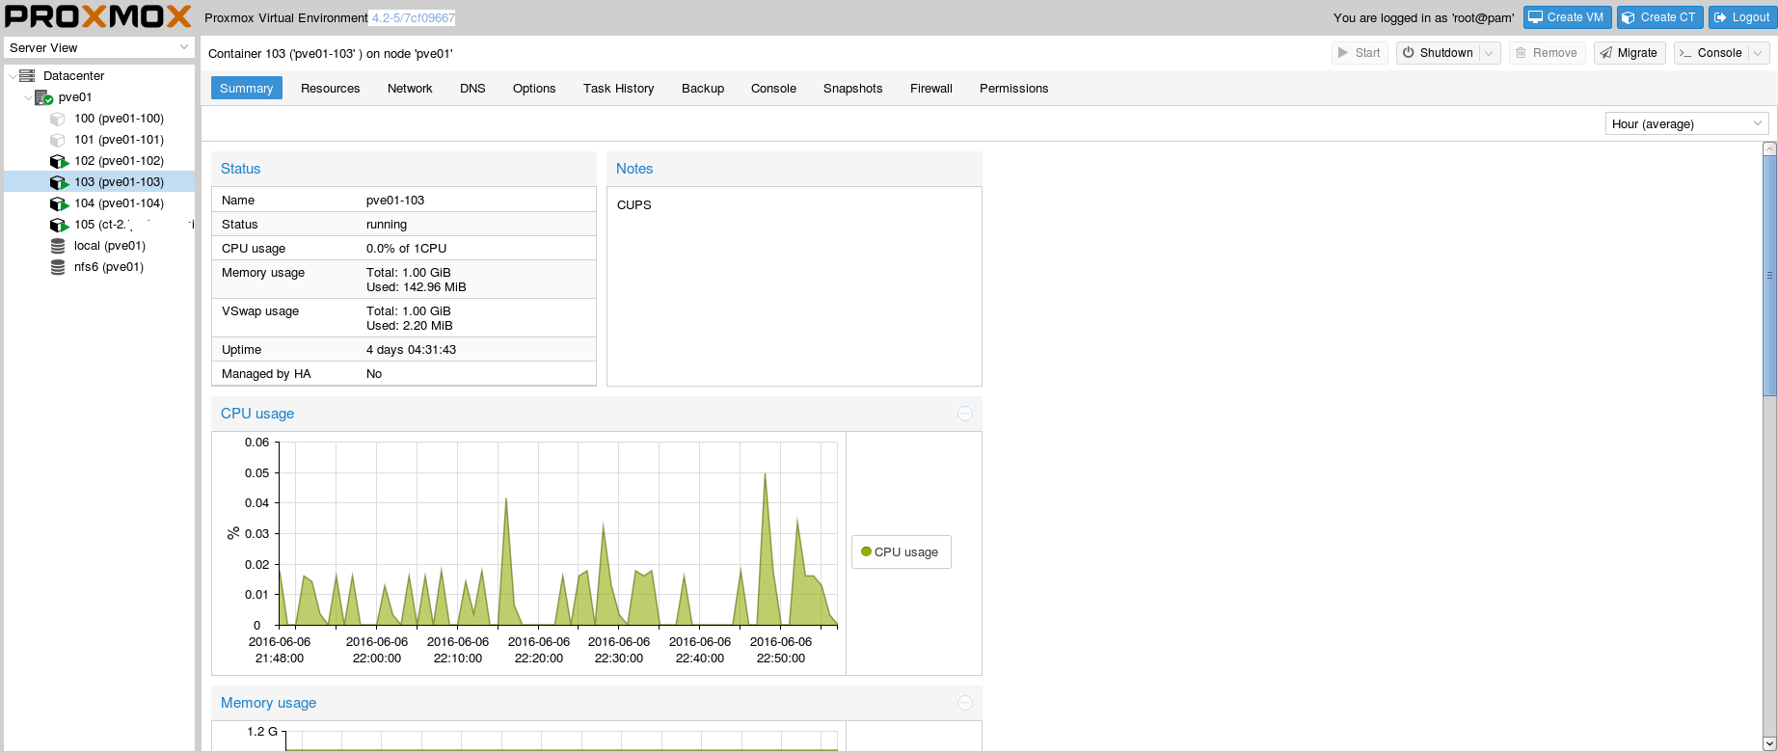Open the Server View dropdown
This screenshot has height=753, width=1778.
point(184,47)
